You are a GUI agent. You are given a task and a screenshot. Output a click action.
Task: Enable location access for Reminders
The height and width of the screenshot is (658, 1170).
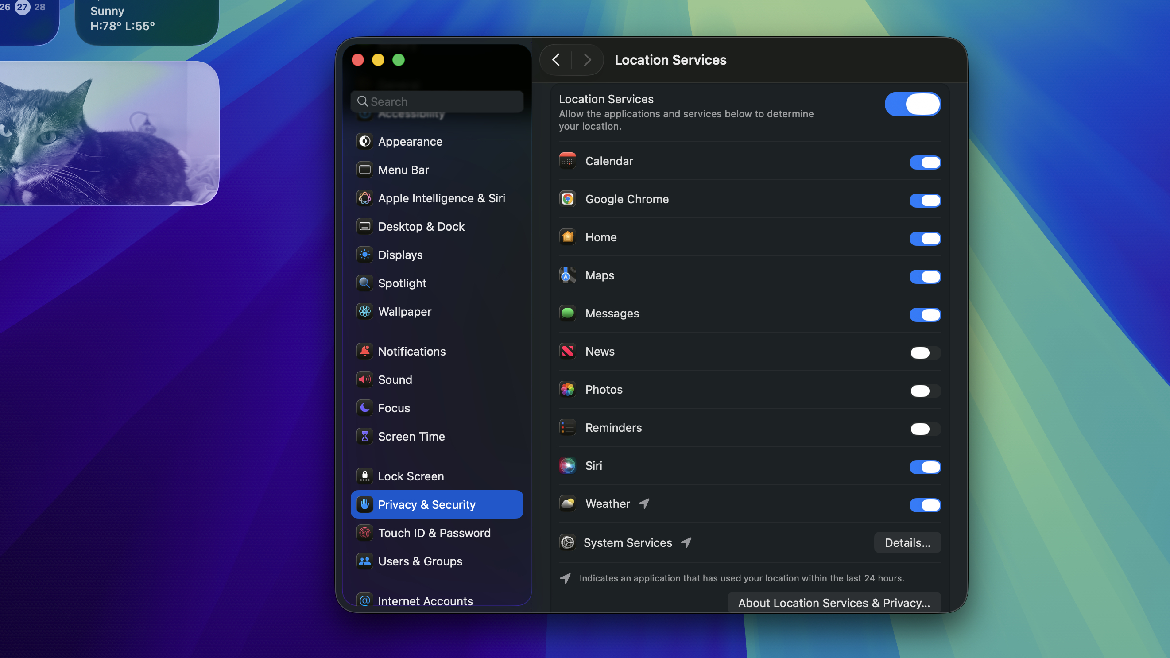pos(925,429)
